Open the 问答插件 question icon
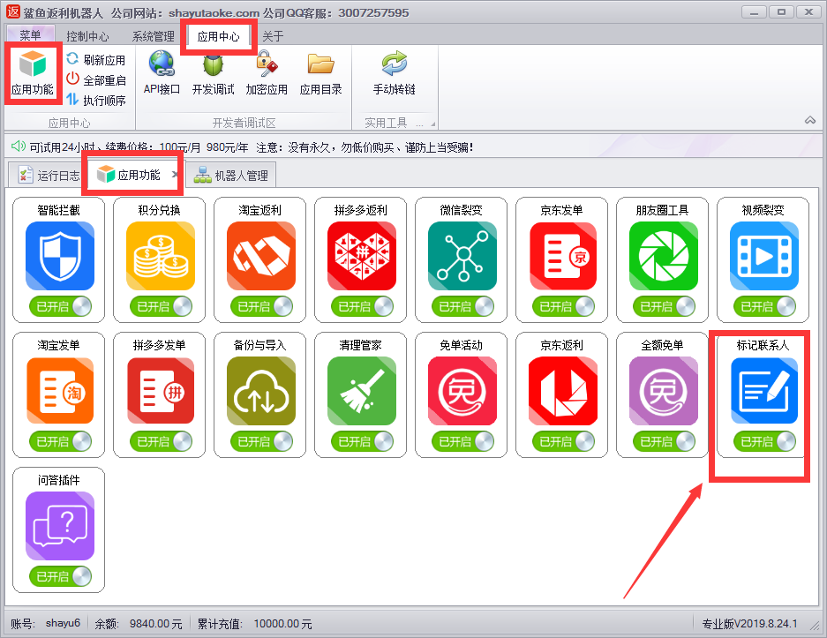Screen dimensions: 827x638 pyautogui.click(x=60, y=526)
